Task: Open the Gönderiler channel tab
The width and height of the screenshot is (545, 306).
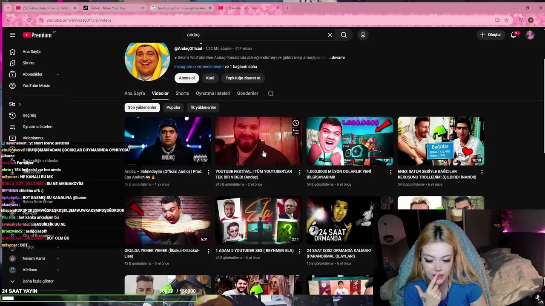Action: (x=247, y=93)
